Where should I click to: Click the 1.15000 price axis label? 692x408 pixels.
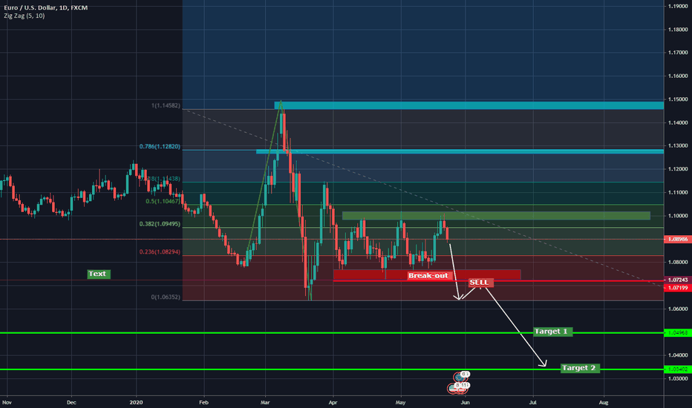(x=678, y=99)
